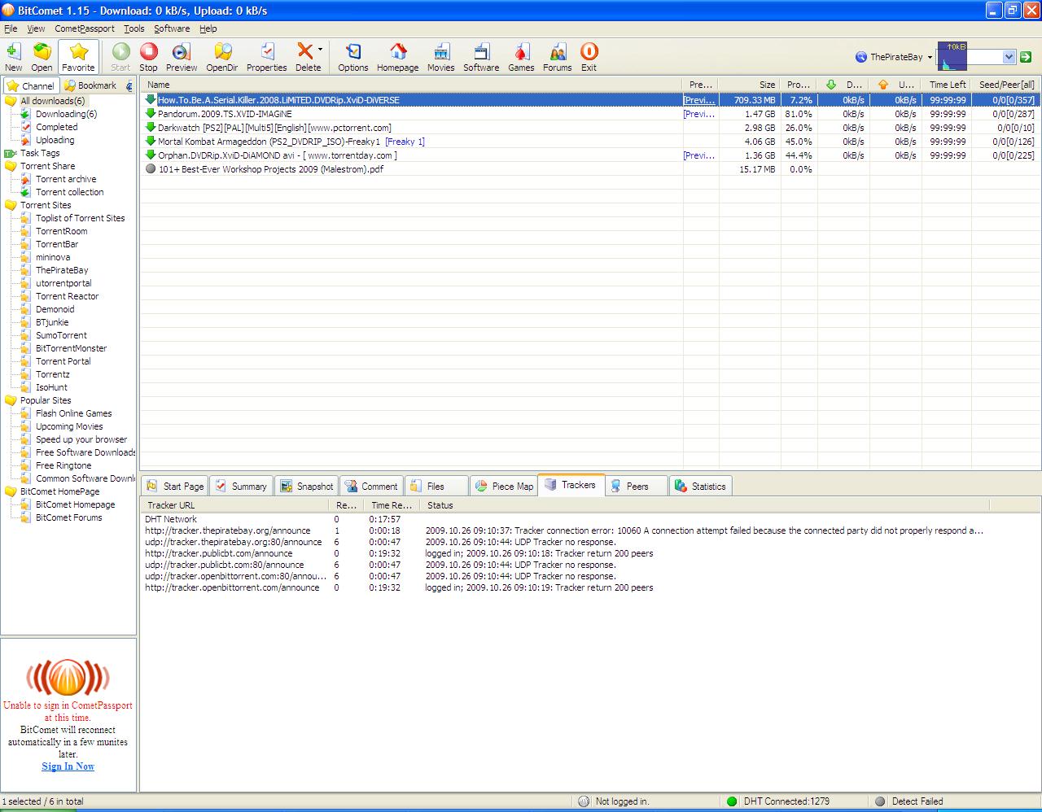Open the Options toolbar icon
Image resolution: width=1042 pixels, height=812 pixels.
point(352,57)
